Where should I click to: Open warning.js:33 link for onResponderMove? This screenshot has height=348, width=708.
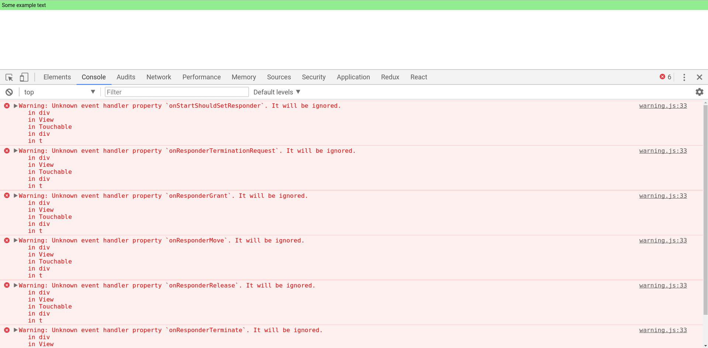pos(663,241)
